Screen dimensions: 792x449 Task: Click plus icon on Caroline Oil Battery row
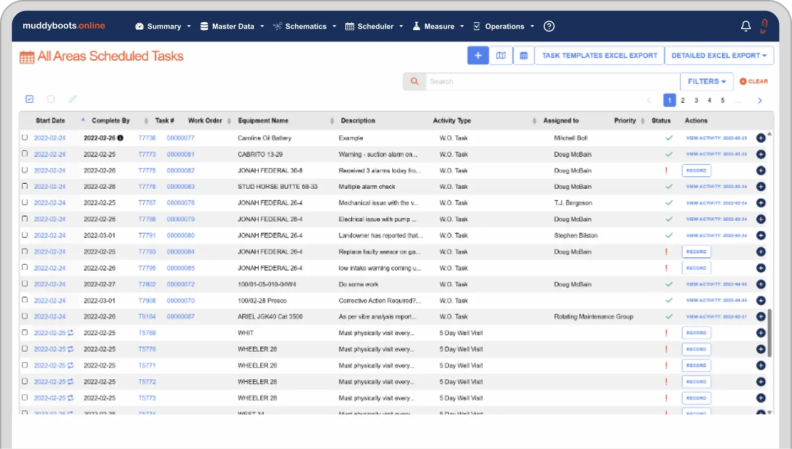pos(761,138)
